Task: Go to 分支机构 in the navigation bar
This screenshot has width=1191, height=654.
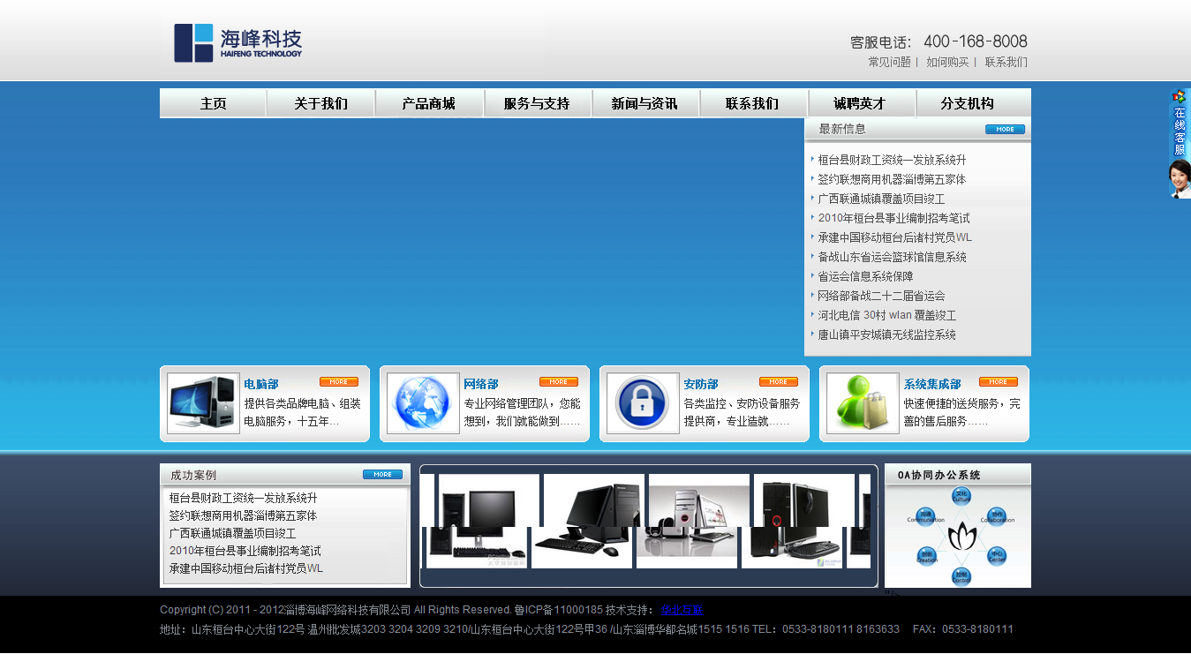Action: (968, 103)
